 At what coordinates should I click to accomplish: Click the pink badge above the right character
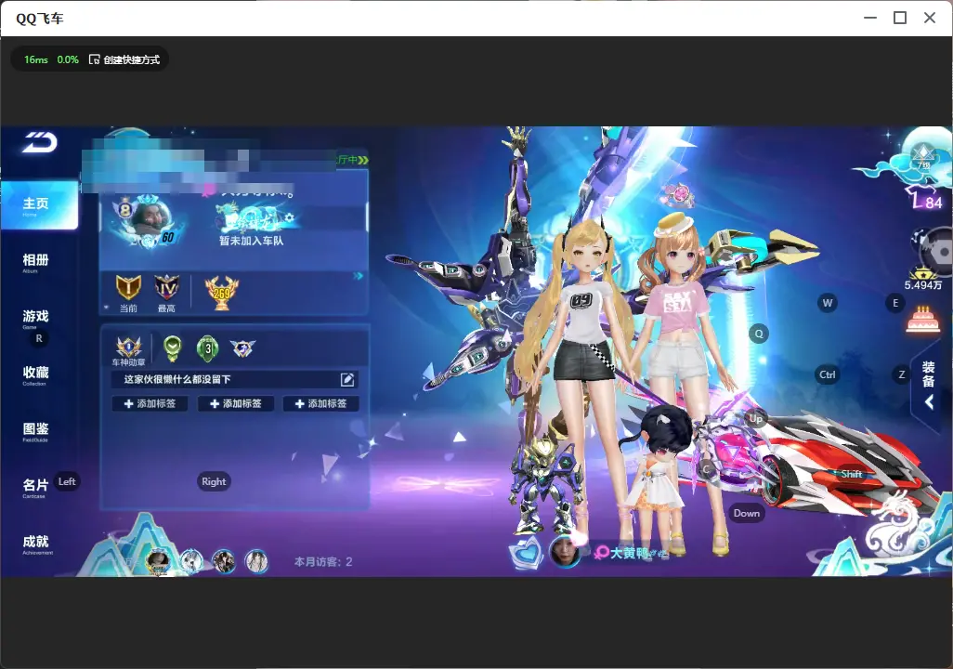click(676, 196)
